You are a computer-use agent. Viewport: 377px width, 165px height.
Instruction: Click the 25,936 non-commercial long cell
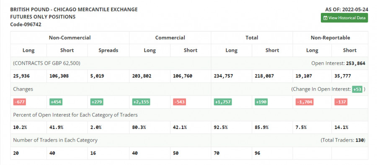pos(28,76)
